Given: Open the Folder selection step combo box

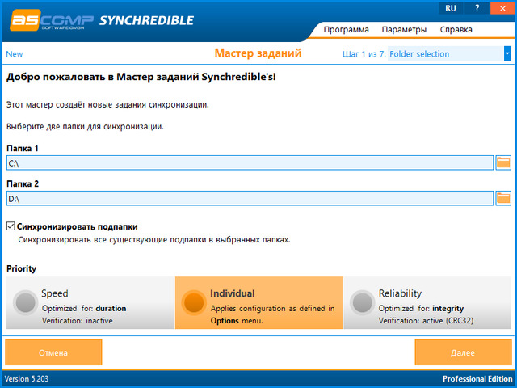Looking at the screenshot, I should click(x=444, y=54).
